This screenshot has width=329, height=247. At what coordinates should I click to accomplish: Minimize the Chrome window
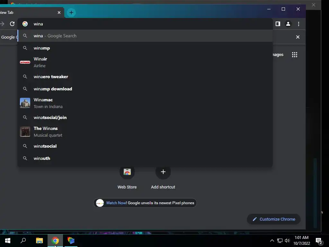coord(269,9)
